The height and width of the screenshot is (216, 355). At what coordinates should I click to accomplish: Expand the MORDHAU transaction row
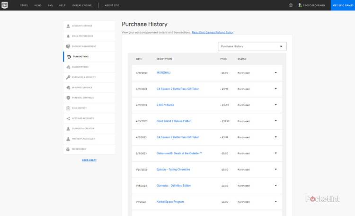pyautogui.click(x=275, y=73)
